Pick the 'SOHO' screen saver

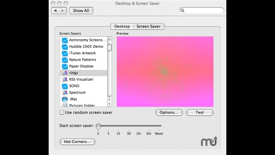click(83, 86)
